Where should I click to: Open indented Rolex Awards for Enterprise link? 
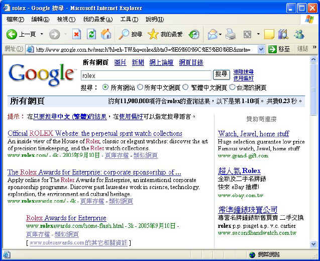(66, 218)
